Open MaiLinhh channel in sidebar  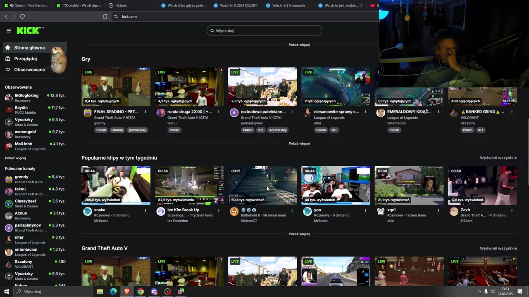(x=35, y=146)
